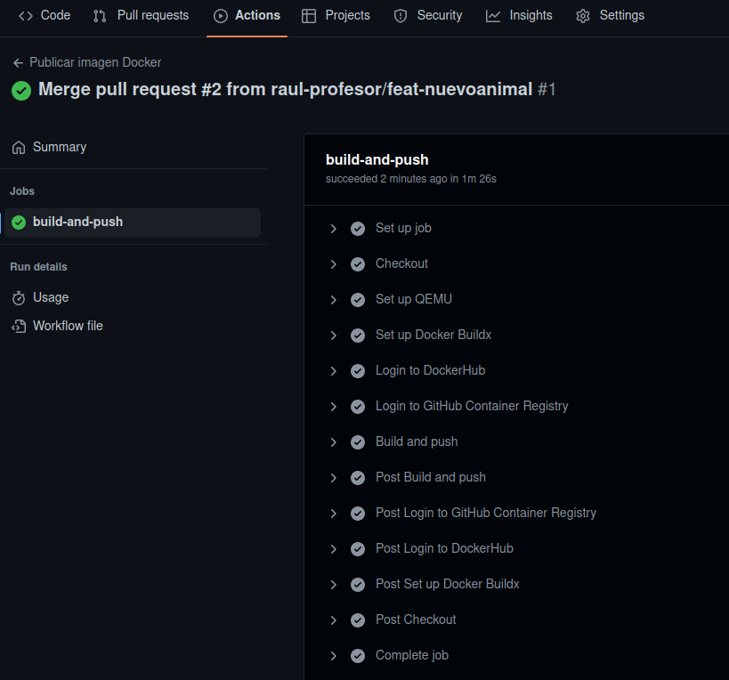The image size is (729, 680).
Task: Click the green success check beside build-and-push job
Action: [19, 223]
